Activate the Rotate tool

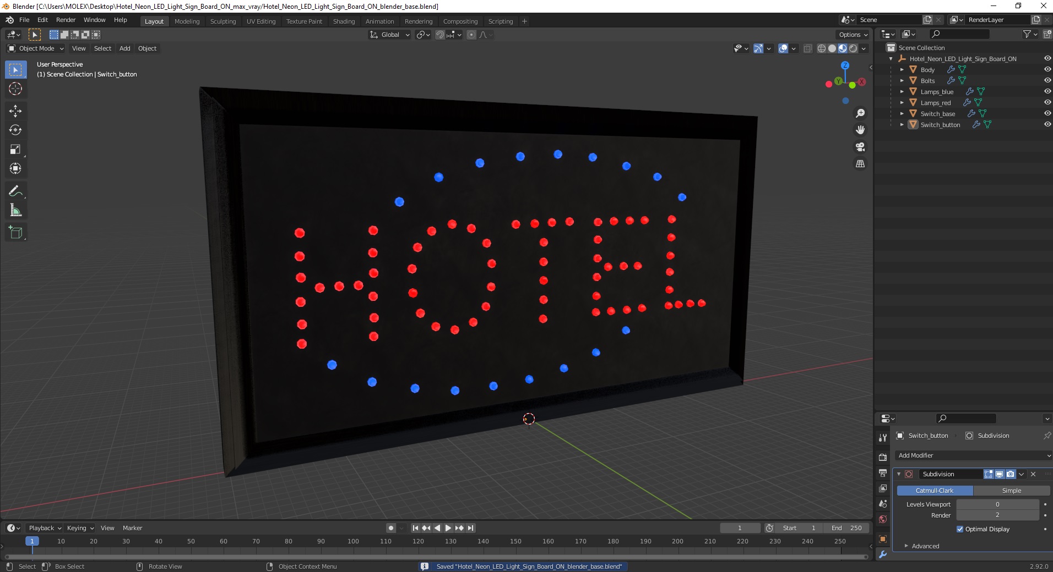[x=15, y=130]
